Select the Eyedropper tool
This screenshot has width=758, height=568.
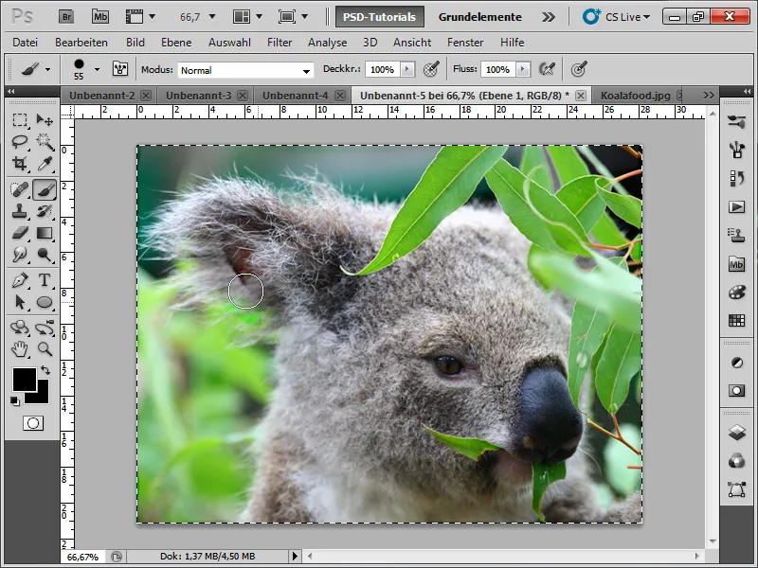45,163
